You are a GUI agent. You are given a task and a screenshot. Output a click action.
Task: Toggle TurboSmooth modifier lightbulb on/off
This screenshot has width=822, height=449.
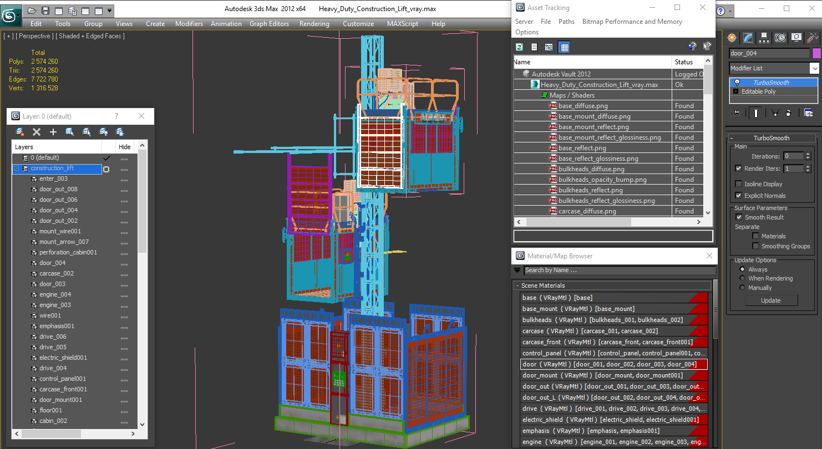(737, 83)
